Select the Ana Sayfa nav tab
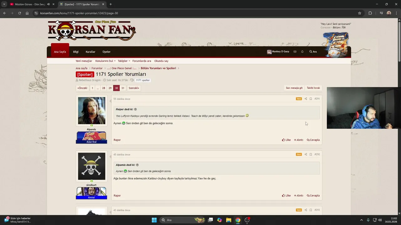 (60, 52)
